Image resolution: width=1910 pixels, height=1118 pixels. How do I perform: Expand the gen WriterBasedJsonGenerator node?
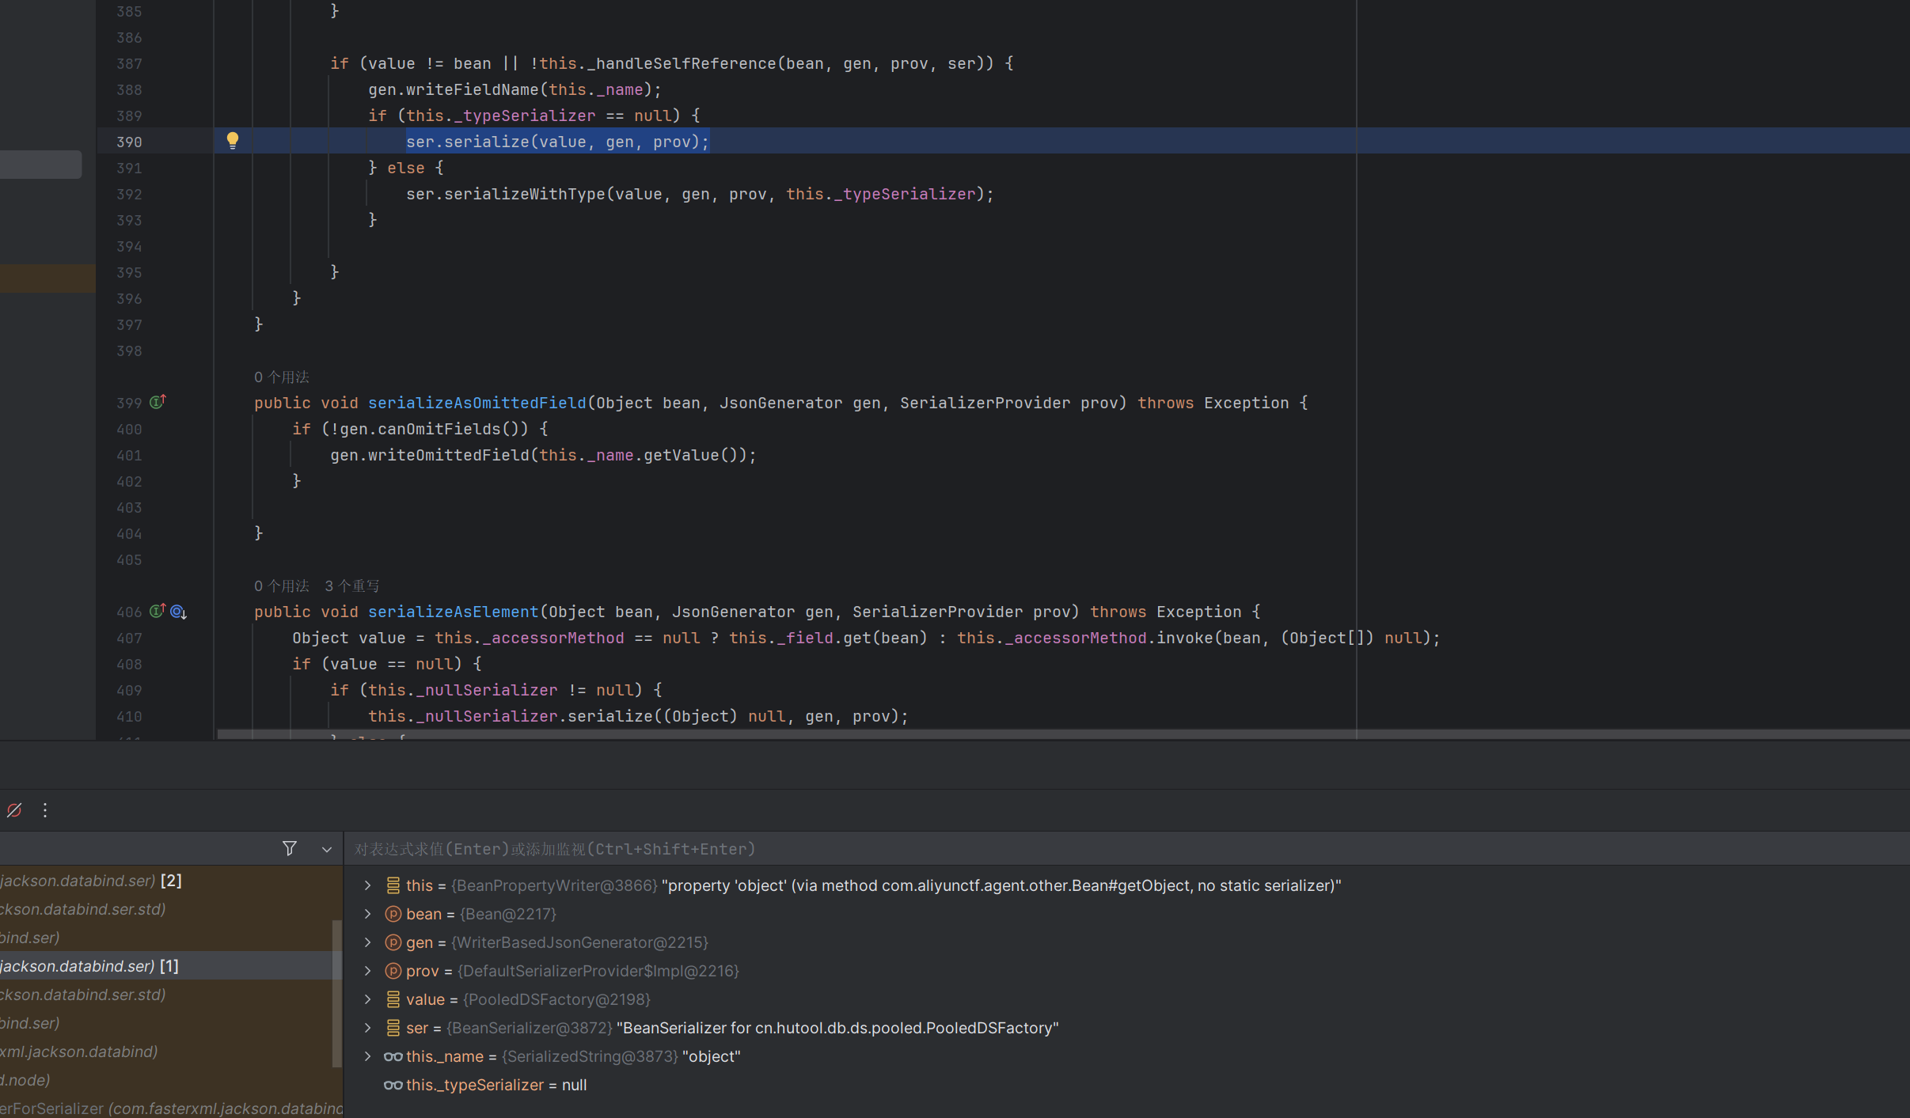pyautogui.click(x=367, y=942)
